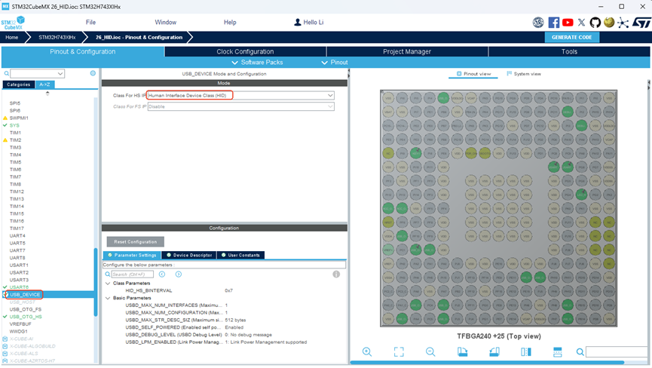Go to previous parameter search result
The image size is (652, 368).
click(162, 274)
